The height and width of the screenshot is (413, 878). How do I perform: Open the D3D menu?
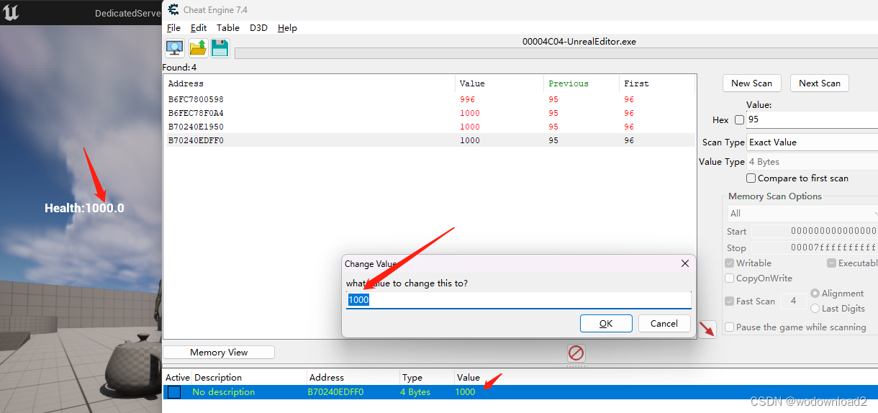(258, 27)
